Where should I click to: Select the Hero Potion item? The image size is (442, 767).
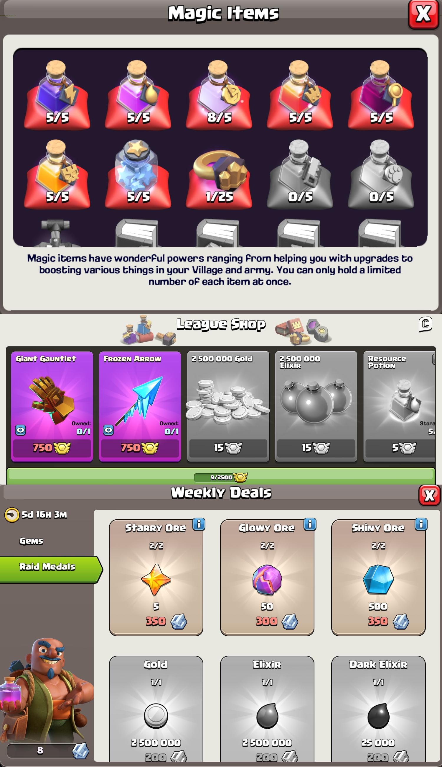[300, 94]
